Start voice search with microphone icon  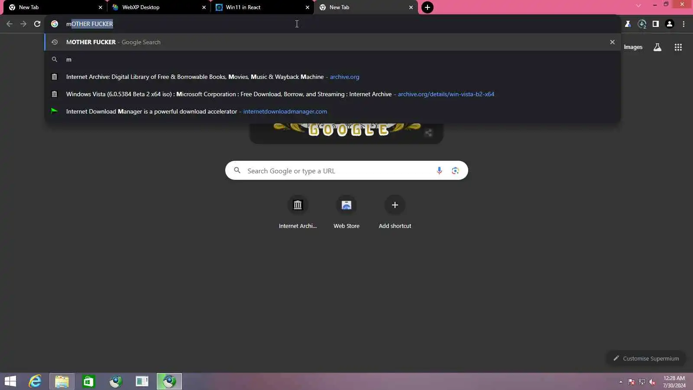click(x=439, y=171)
